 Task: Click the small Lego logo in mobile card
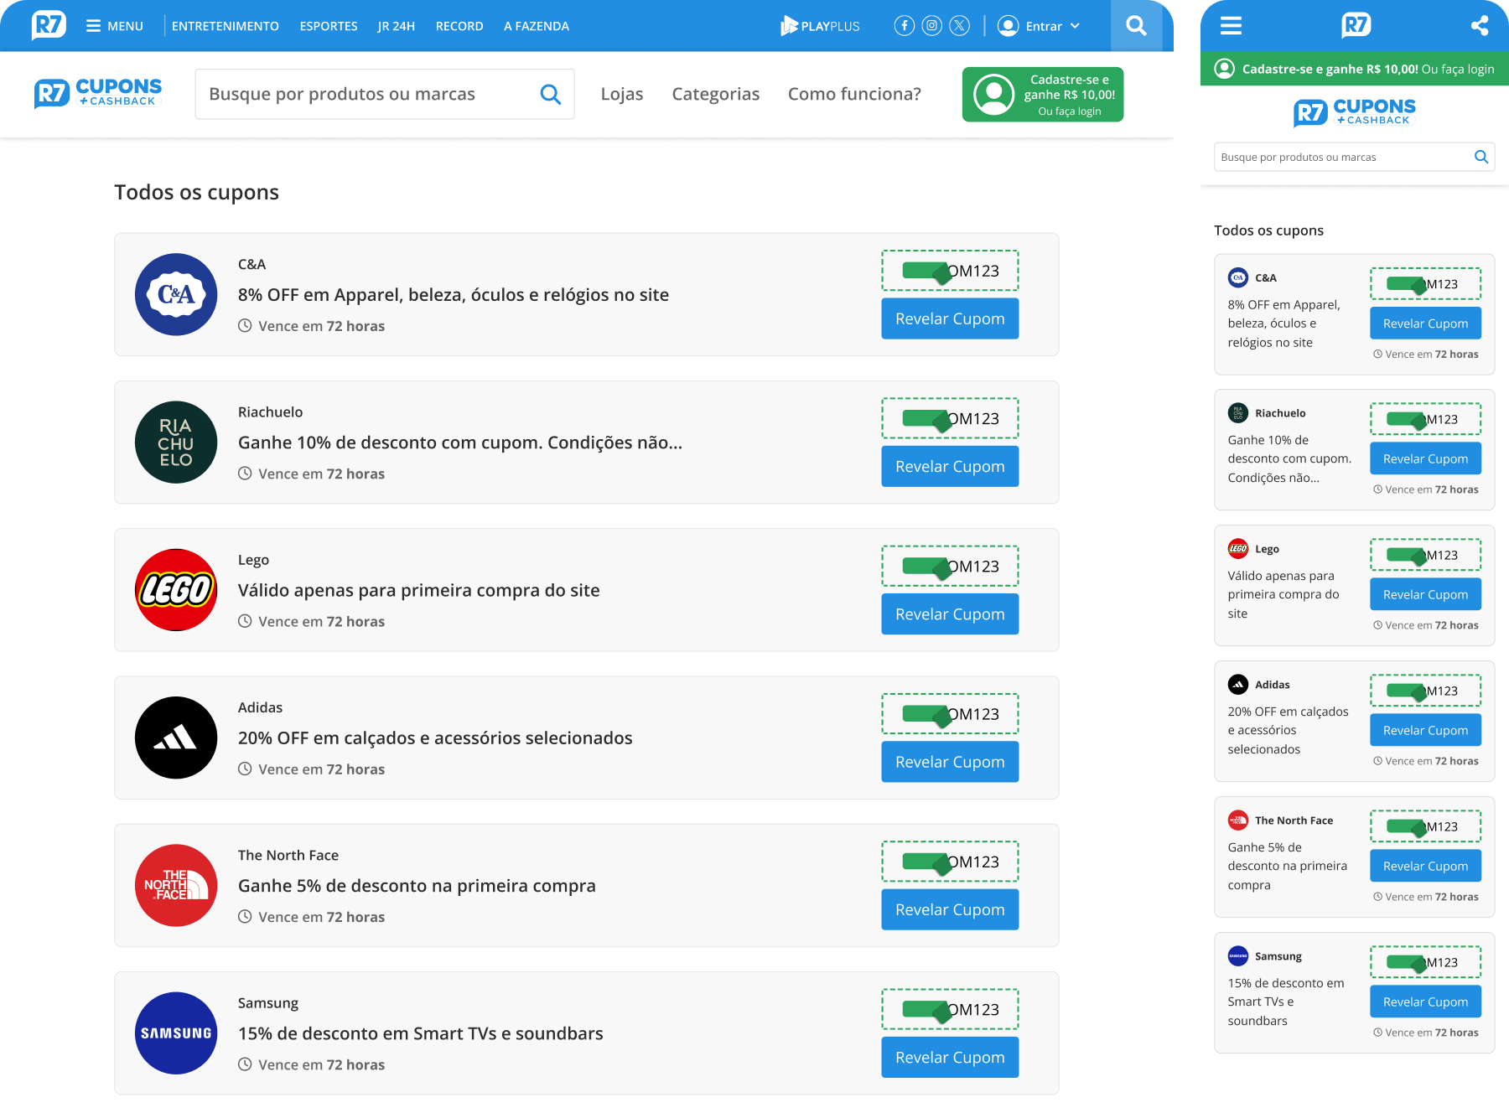pyautogui.click(x=1238, y=549)
